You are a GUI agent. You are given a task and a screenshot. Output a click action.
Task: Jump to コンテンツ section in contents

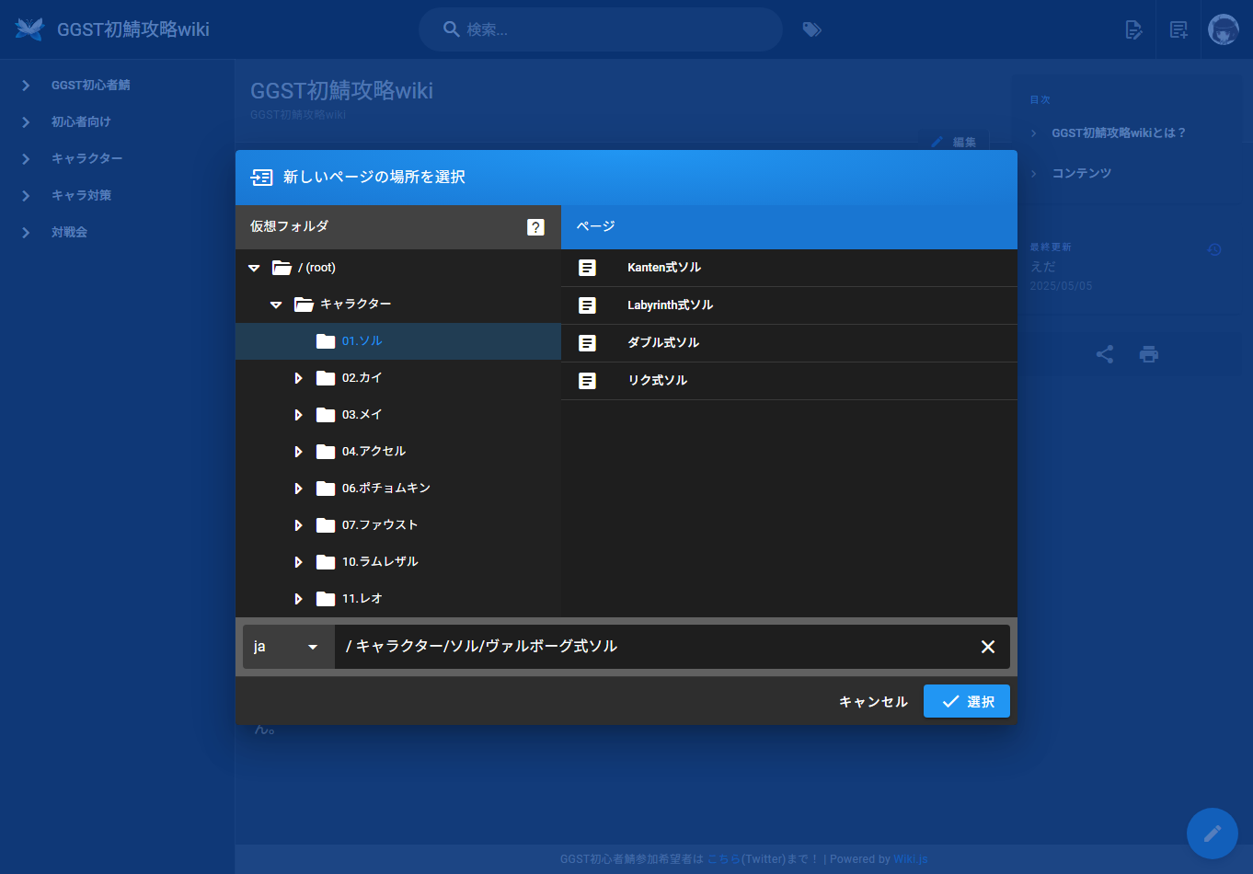tap(1082, 174)
